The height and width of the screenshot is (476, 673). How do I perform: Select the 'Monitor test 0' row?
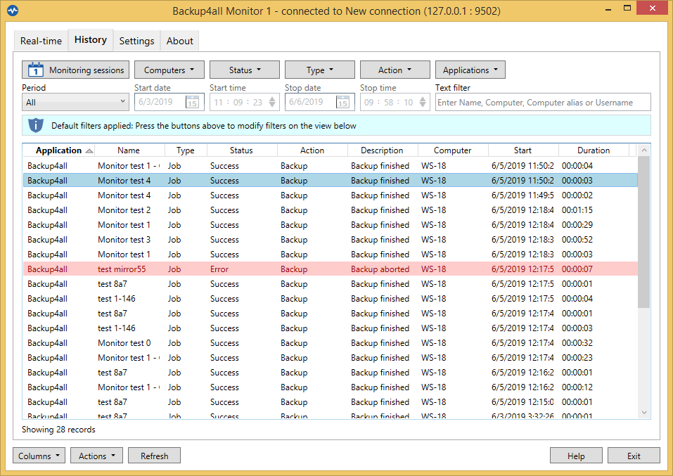(x=331, y=343)
